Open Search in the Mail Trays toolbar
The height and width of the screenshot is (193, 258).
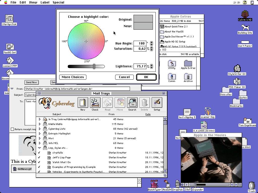pos(132,103)
